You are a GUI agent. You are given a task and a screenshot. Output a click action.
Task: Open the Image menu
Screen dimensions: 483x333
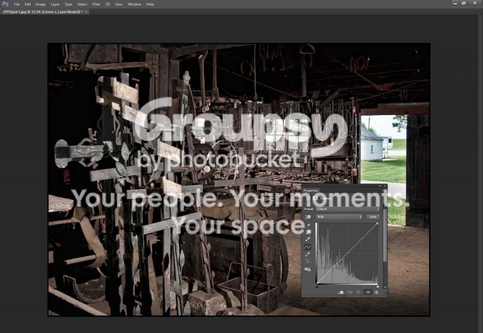pos(41,4)
